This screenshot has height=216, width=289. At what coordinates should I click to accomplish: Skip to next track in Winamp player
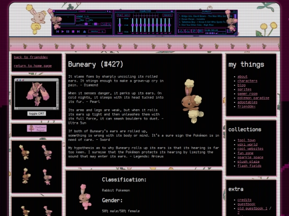point(78,31)
